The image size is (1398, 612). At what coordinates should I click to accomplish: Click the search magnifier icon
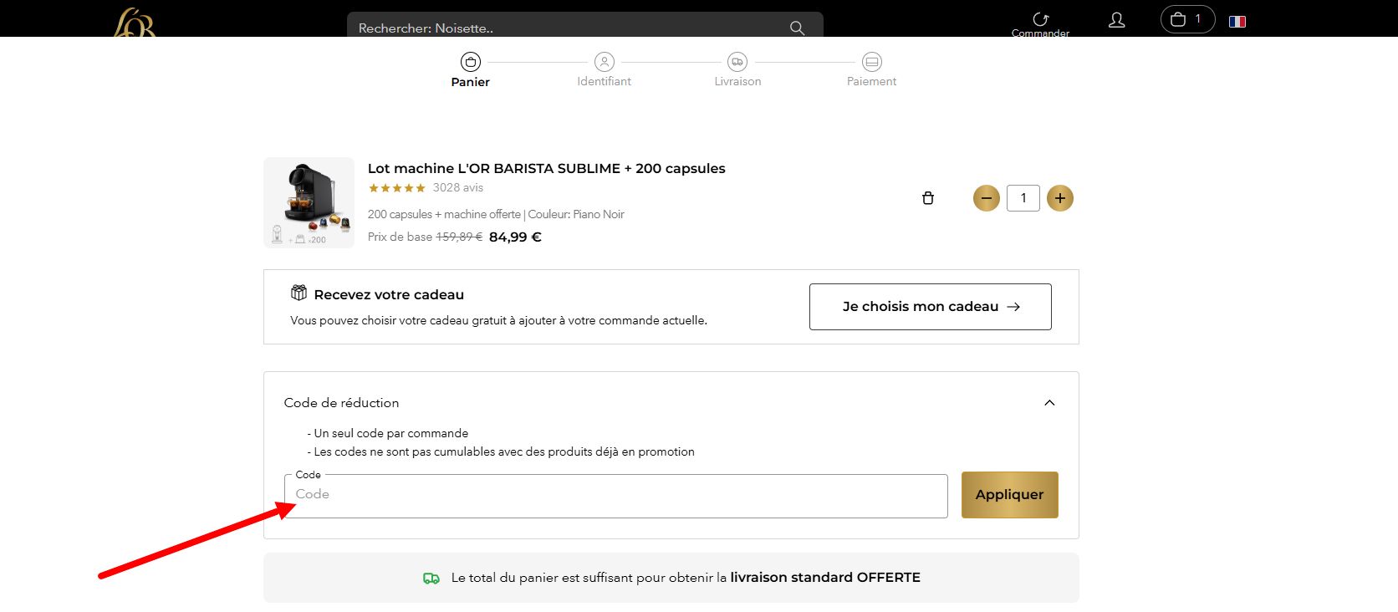click(797, 28)
